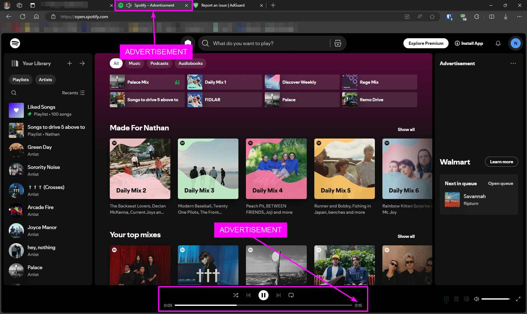The height and width of the screenshot is (314, 527).
Task: Open Discover Weekly shortcut
Action: click(302, 82)
